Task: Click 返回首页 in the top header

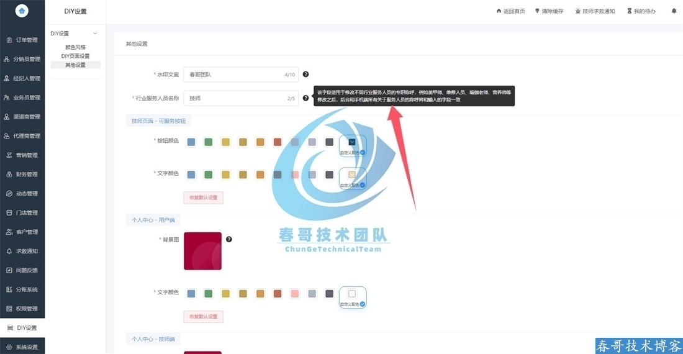Action: coord(510,11)
